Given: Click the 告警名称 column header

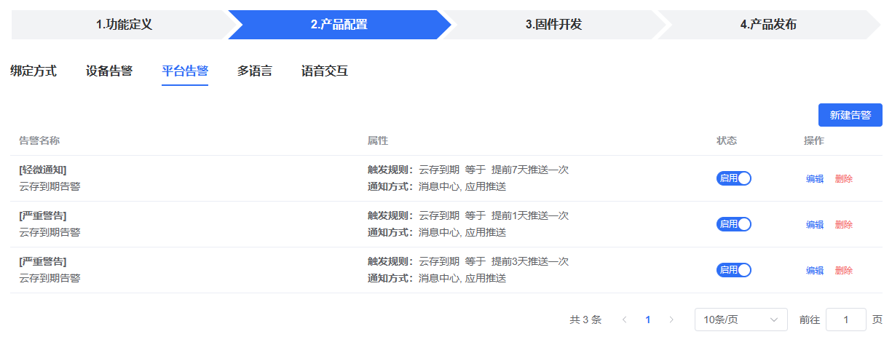Looking at the screenshot, I should pos(39,140).
